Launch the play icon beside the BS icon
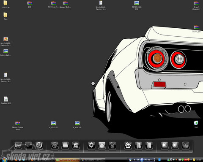This screenshot has width=203, height=162. (x=175, y=145)
